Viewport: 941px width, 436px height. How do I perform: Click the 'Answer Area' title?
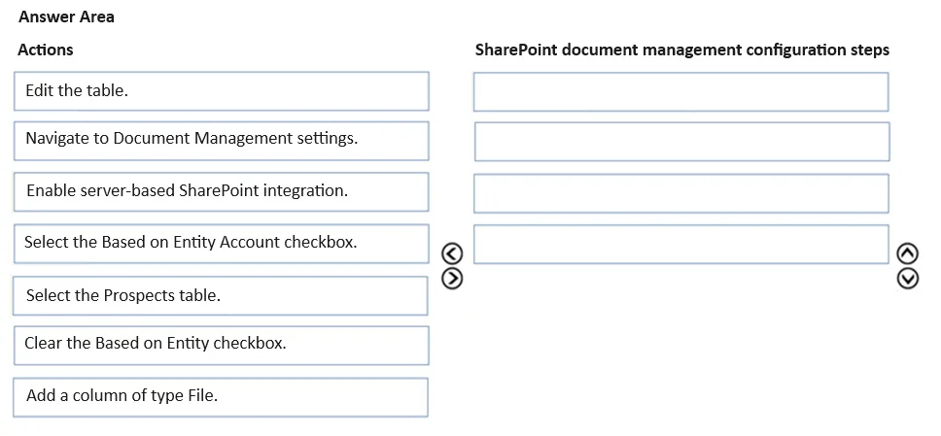[x=66, y=17]
